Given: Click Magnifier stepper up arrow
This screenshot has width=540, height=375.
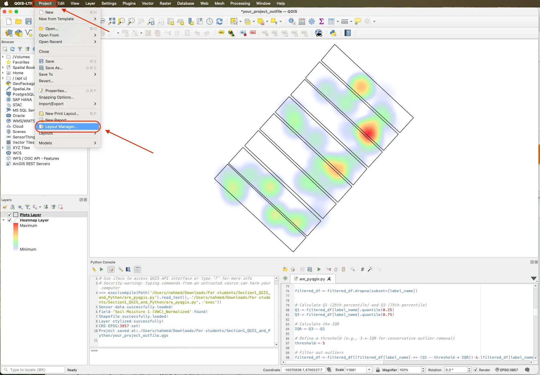Looking at the screenshot, I should point(423,368).
